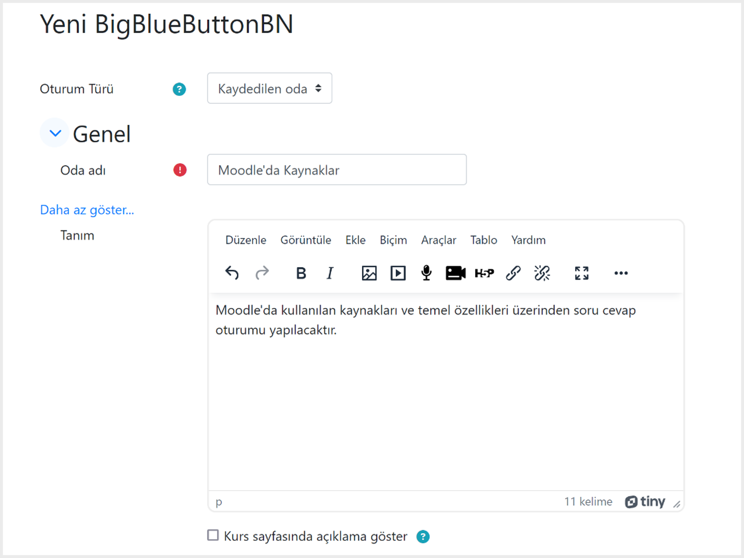Image resolution: width=744 pixels, height=558 pixels.
Task: Click the tiny logo in editor status bar
Action: click(645, 502)
